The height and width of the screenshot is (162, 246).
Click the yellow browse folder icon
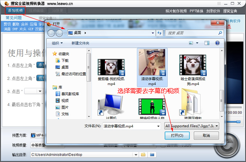click(143, 155)
